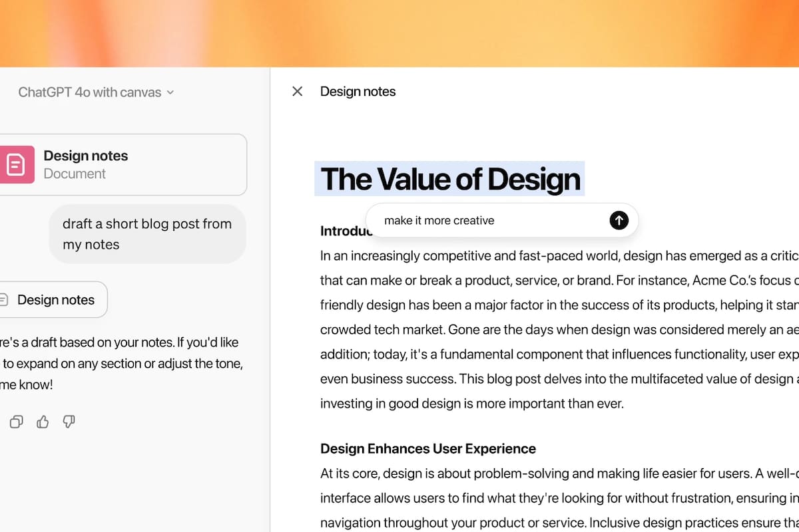Copy the assistant's response
The height and width of the screenshot is (532, 799).
coord(17,422)
